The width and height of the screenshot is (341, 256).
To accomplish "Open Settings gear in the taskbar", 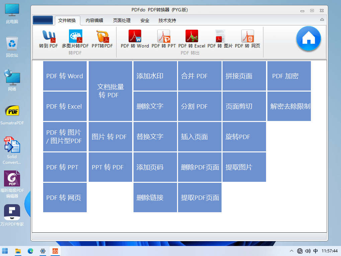I will 43,251.
